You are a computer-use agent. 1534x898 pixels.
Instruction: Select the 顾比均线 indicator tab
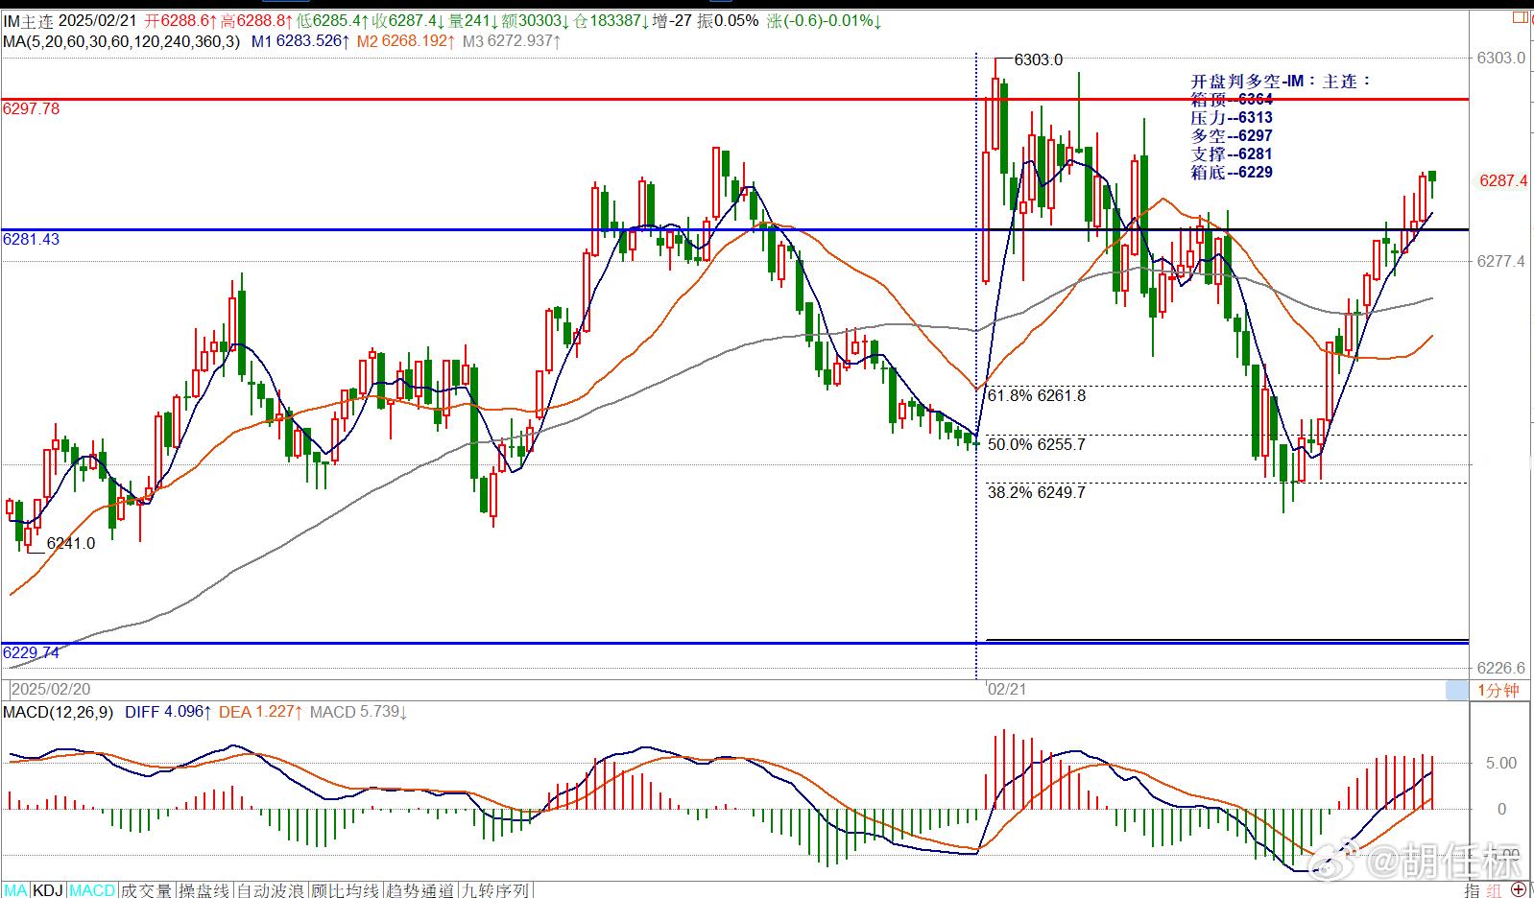coord(345,890)
